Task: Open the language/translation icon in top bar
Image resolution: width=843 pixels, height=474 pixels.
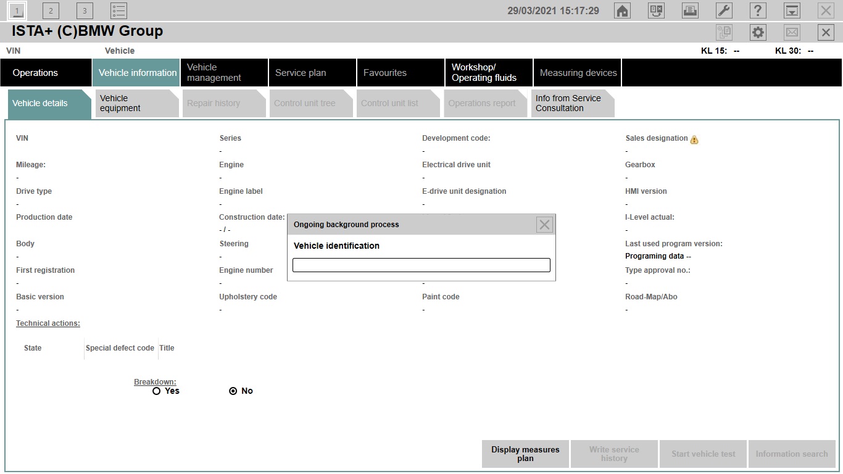Action: tap(657, 10)
